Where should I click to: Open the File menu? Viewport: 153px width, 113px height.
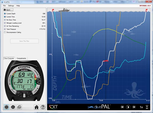[4, 6]
